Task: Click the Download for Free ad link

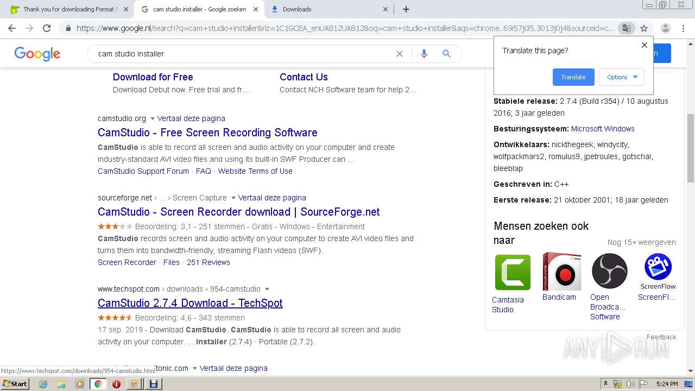Action: coord(153,77)
